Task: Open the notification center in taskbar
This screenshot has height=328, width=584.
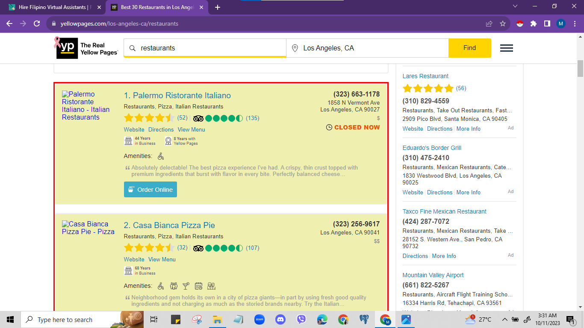Action: click(570, 319)
